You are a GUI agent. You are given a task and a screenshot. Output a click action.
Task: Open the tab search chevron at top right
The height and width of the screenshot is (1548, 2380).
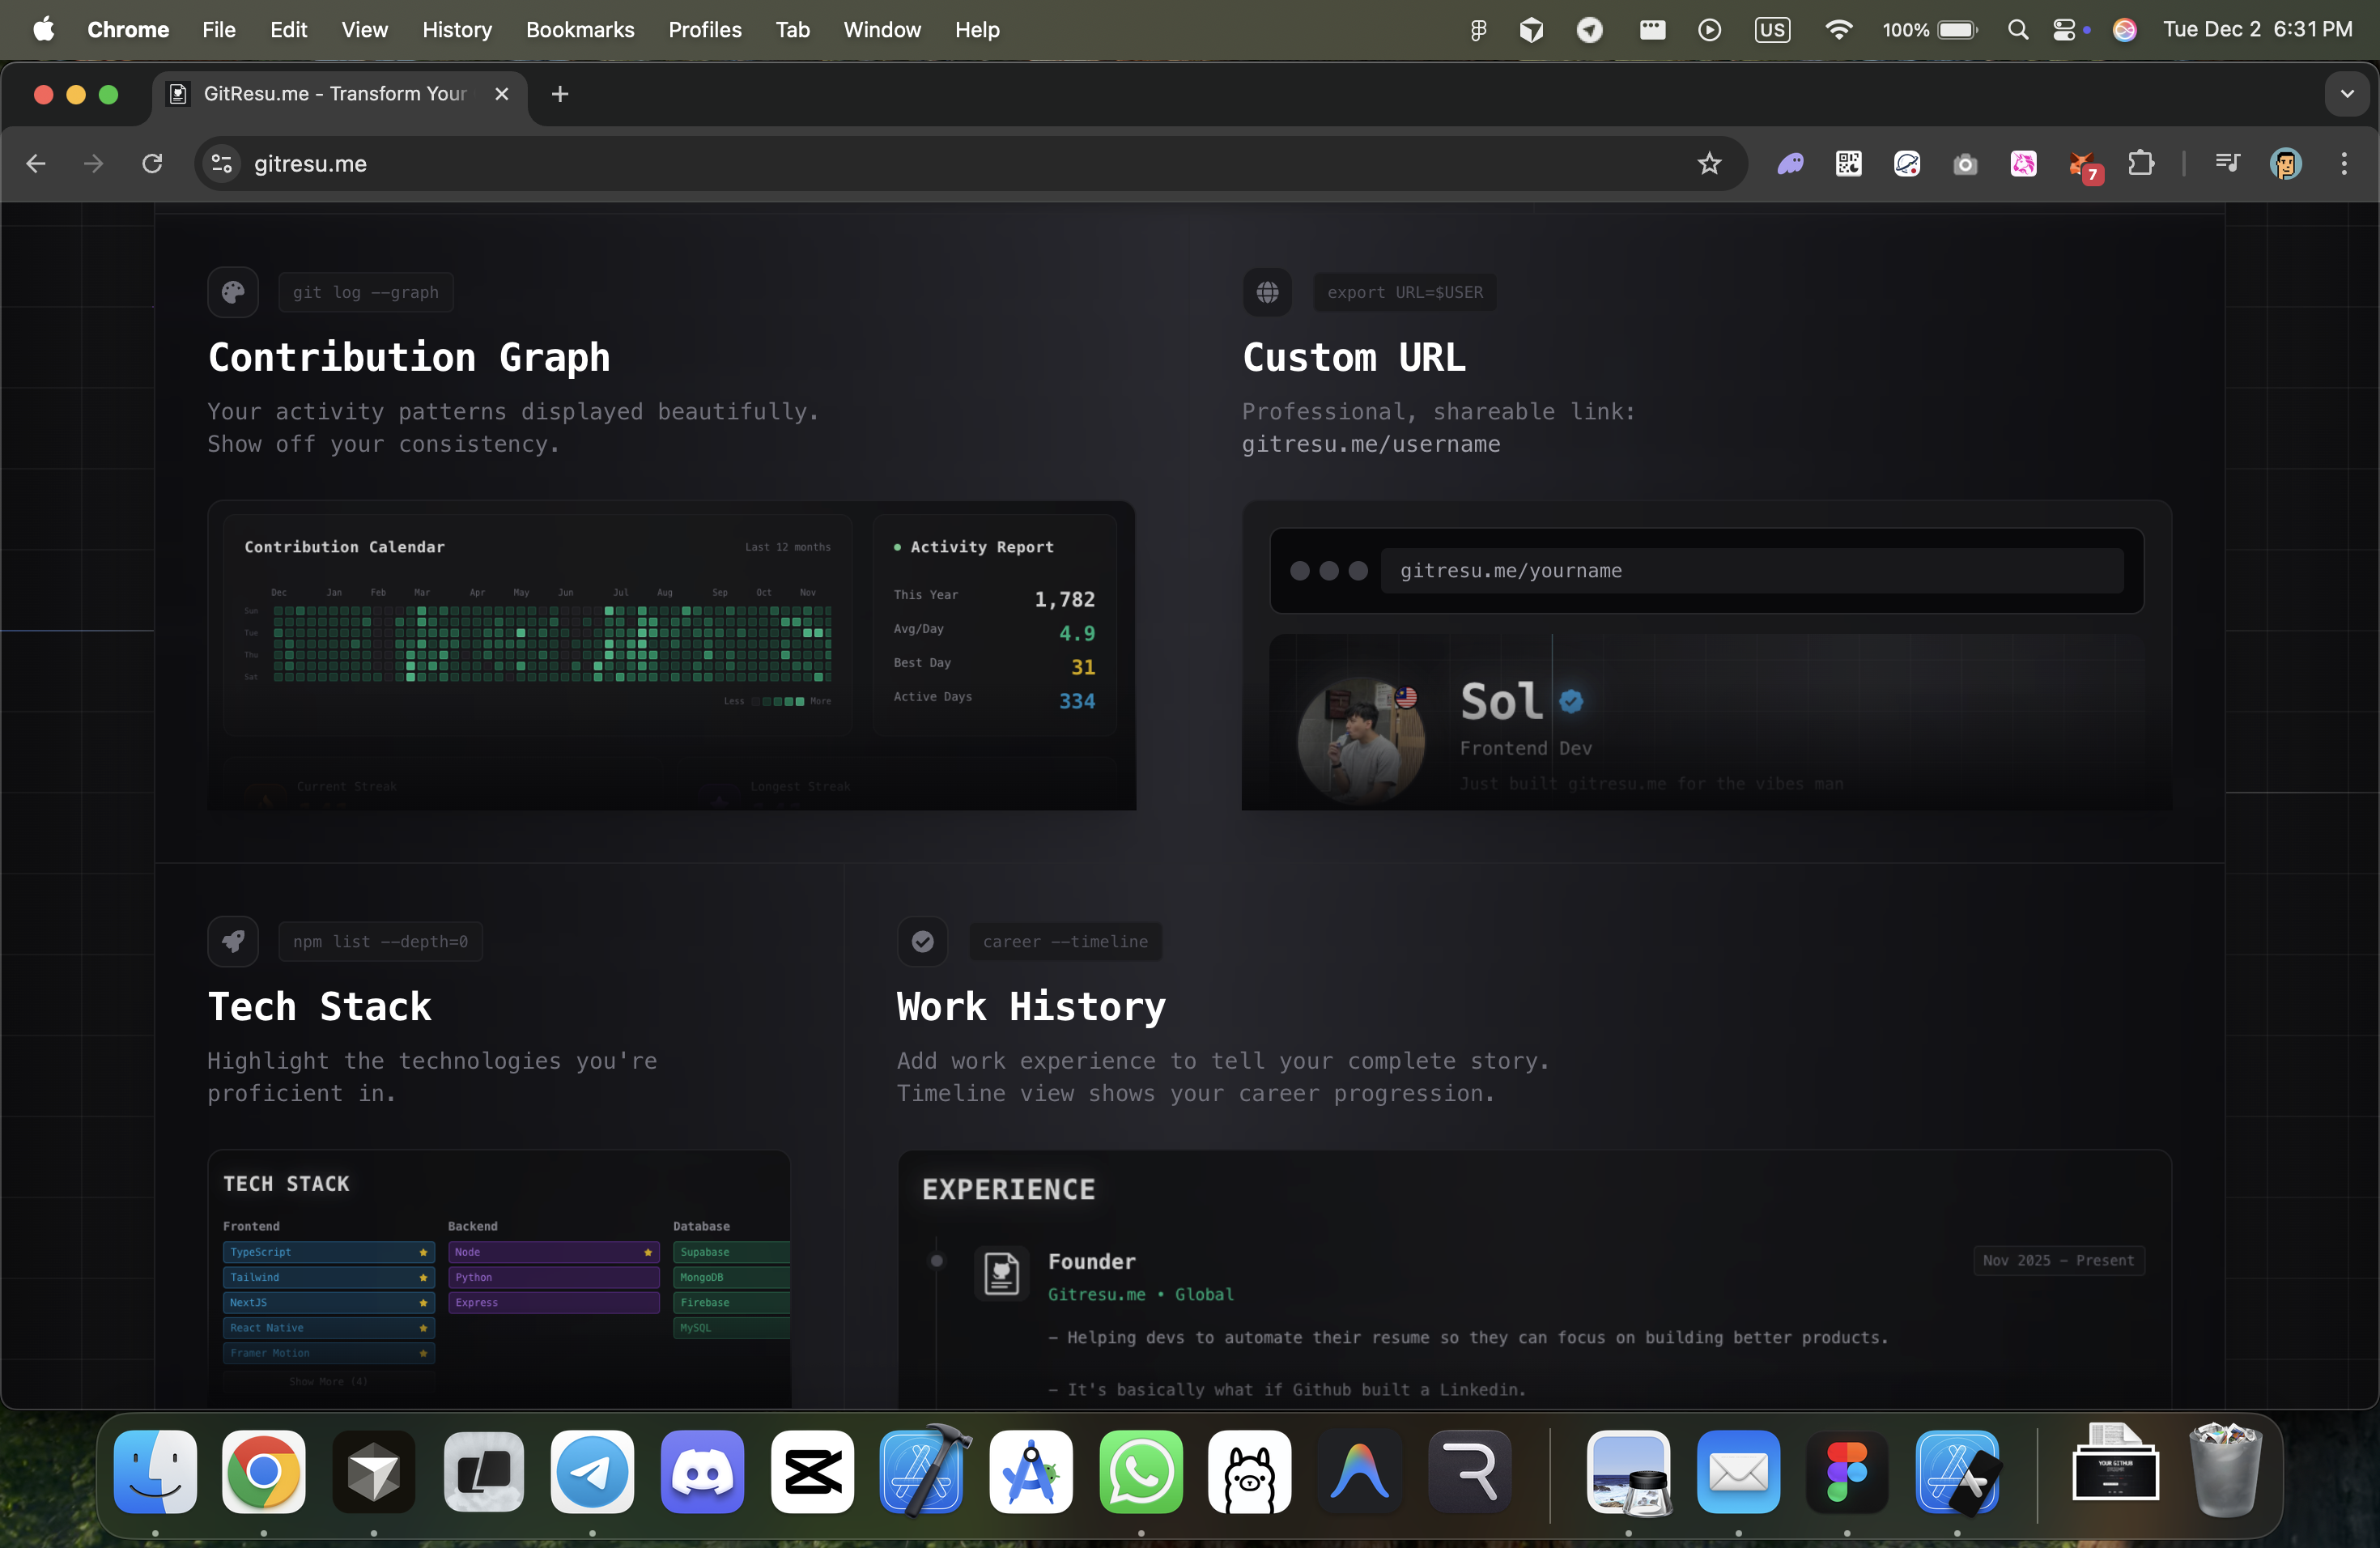(x=2347, y=94)
